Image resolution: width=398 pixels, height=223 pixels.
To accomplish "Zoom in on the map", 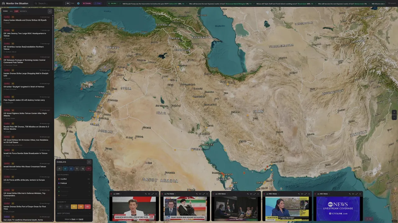I will [394, 112].
